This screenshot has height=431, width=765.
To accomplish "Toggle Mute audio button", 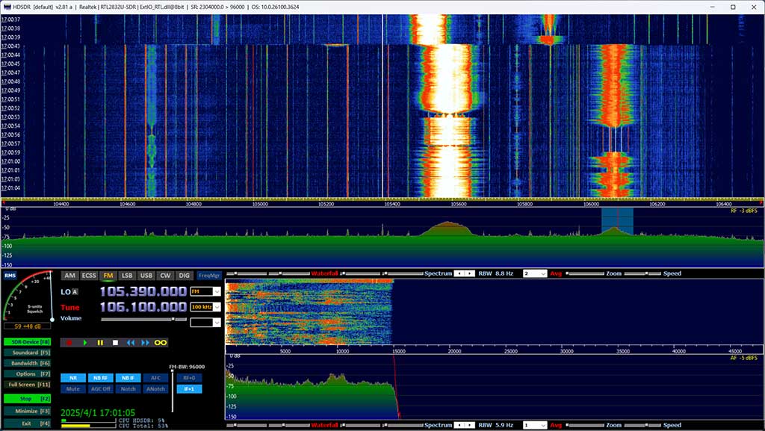I will 72,389.
